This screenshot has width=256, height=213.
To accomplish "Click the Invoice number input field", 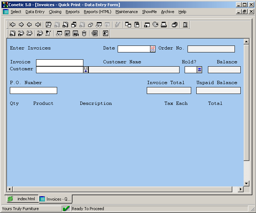I will pos(59,63).
